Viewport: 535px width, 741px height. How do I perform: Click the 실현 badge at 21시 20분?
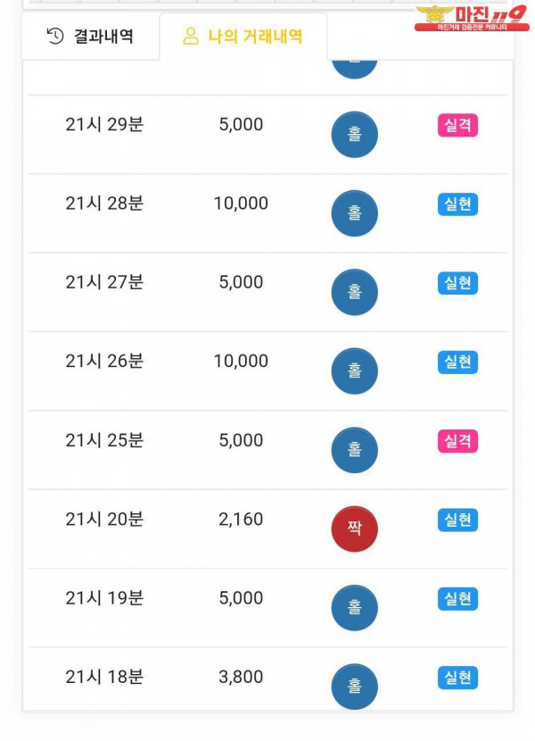[x=457, y=520]
